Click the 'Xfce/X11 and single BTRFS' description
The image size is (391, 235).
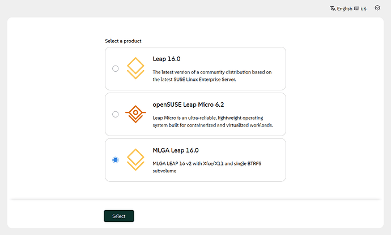click(207, 167)
